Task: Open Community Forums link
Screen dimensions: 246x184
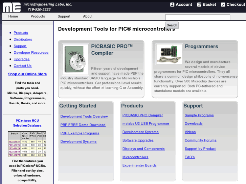Action: pos(201,140)
